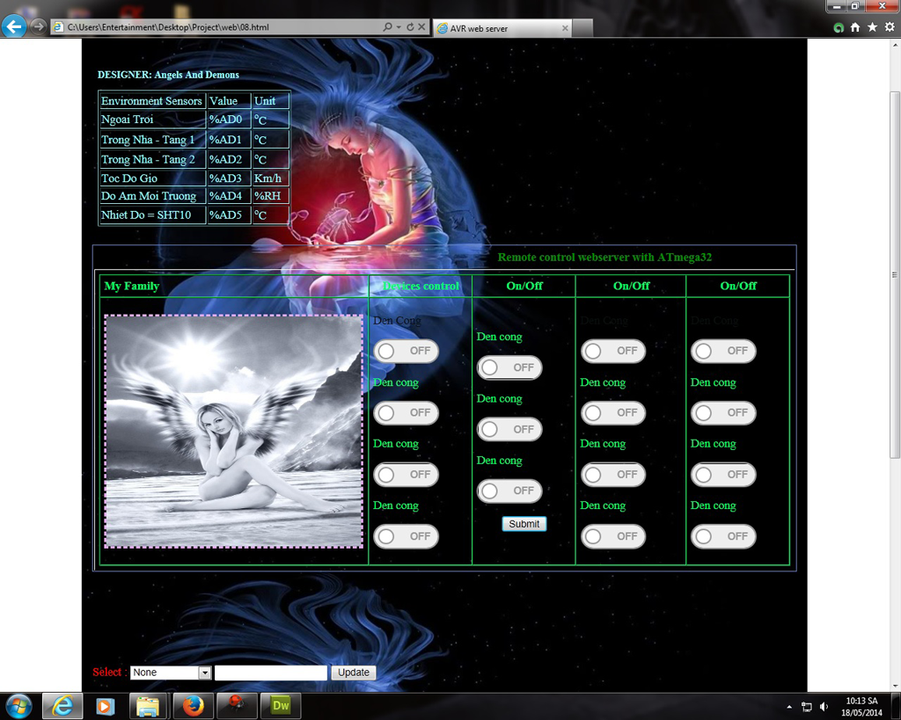Click the volume speaker tray icon
Screen dimensions: 901x720
[824, 707]
